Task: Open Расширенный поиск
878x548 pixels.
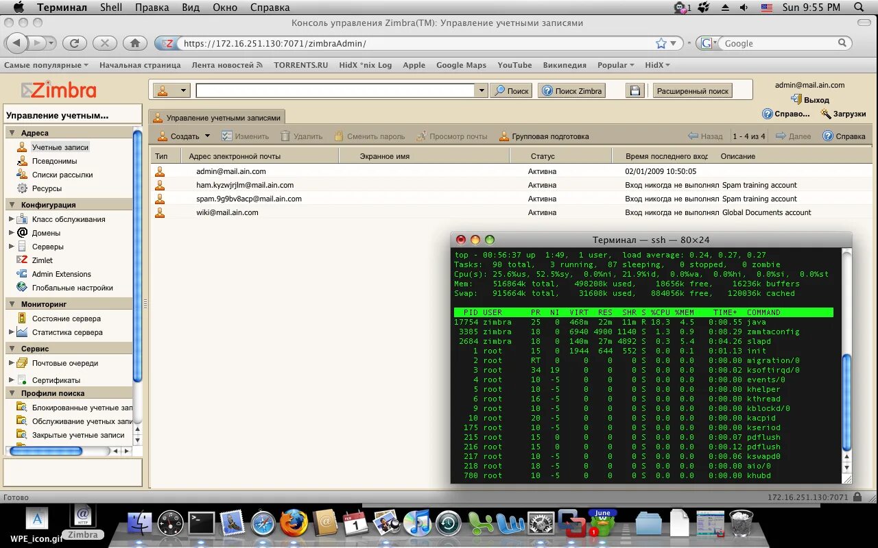Action: coord(693,90)
